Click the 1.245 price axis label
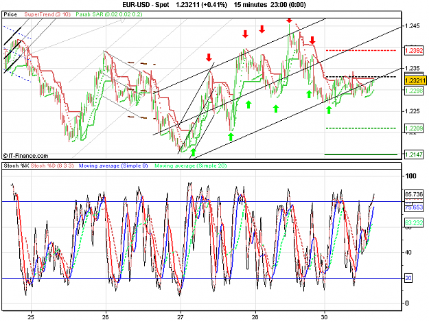Image resolution: width=429 pixels, height=322 pixels. click(x=412, y=26)
